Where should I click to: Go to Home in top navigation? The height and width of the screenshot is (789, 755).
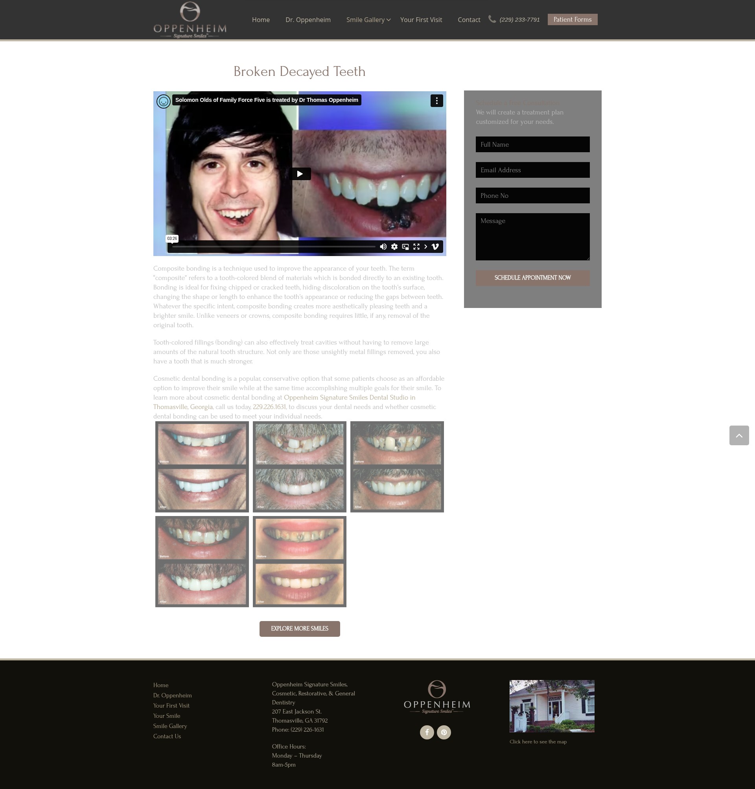click(x=261, y=20)
